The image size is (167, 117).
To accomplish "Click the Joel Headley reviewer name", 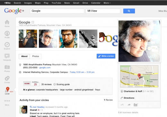I will click(39, 107).
